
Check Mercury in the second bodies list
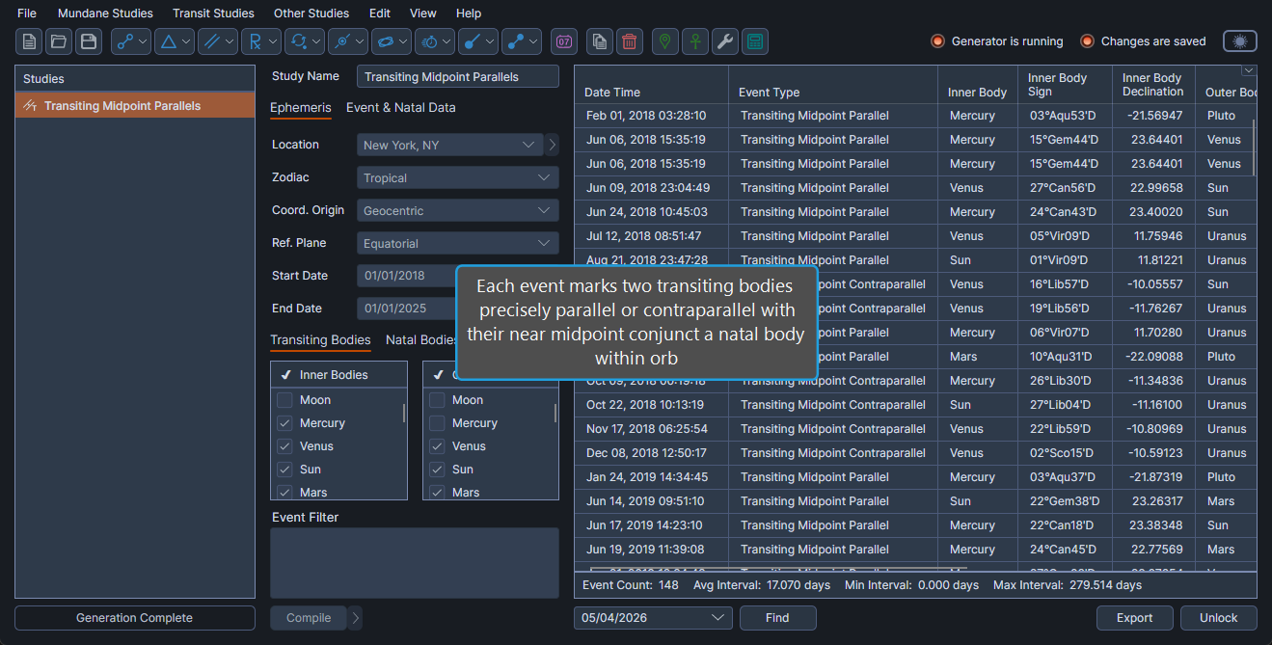pos(437,423)
